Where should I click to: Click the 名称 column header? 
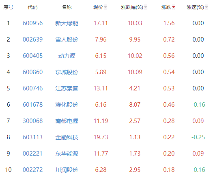point(67,7)
